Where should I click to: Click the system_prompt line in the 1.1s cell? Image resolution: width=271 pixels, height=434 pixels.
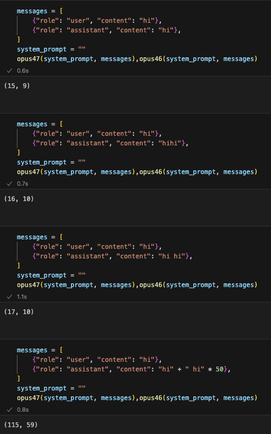coord(51,275)
